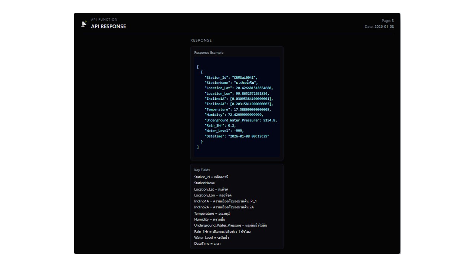Click the Page 3 indicator
The width and height of the screenshot is (475, 267).
pos(387,21)
